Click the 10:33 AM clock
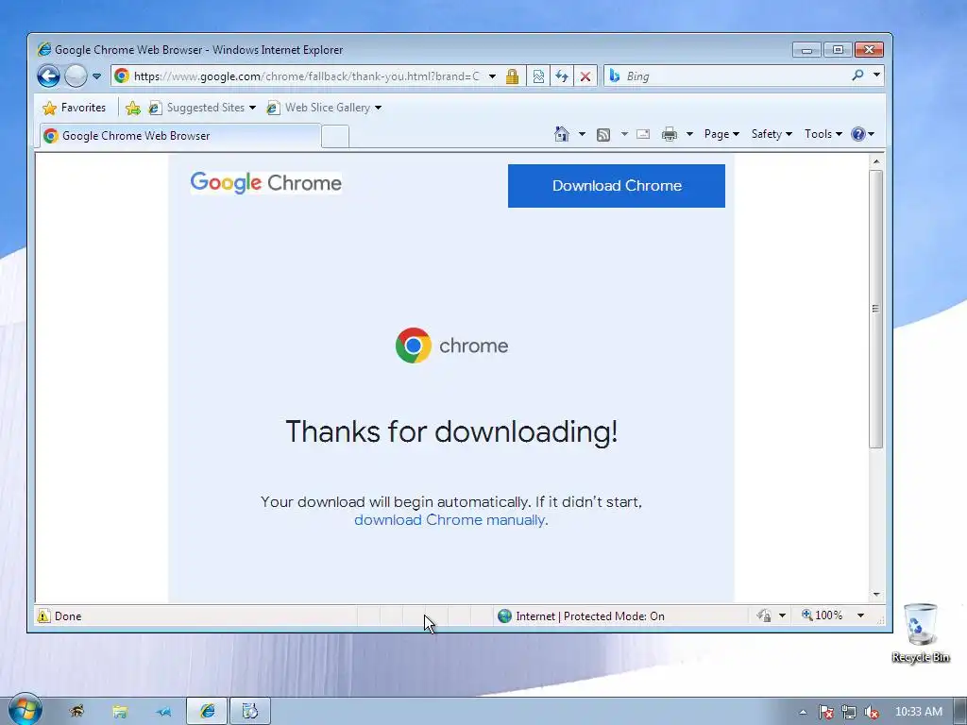The width and height of the screenshot is (967, 725). click(918, 712)
